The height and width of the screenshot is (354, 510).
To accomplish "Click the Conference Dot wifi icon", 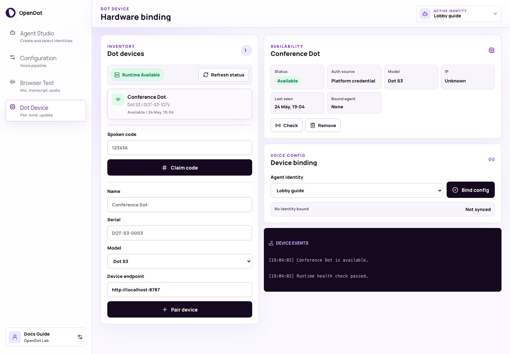I will click(118, 99).
